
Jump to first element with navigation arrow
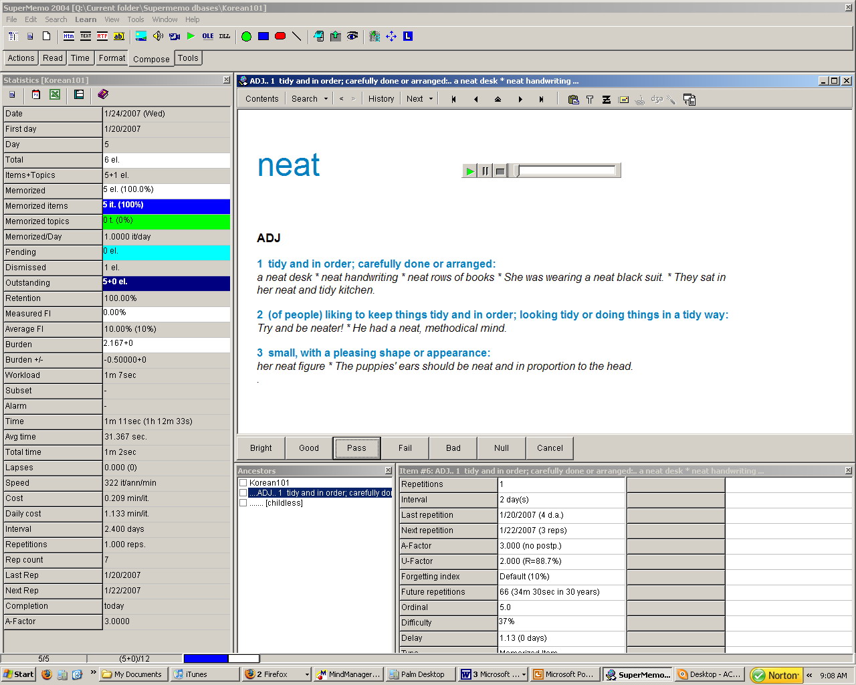tap(453, 99)
